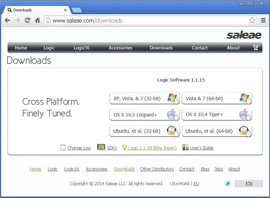
Task: Open the shopping cart icon
Action: tap(256, 48)
